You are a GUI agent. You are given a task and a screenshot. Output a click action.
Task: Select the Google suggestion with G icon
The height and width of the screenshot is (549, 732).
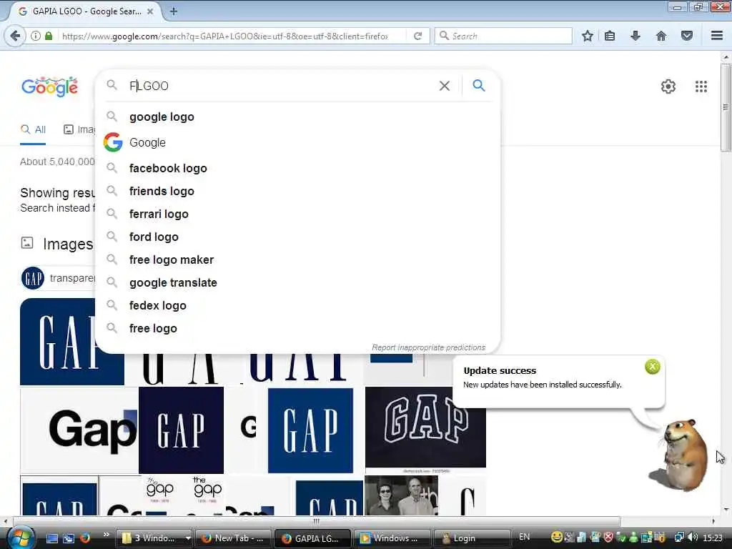(x=298, y=142)
